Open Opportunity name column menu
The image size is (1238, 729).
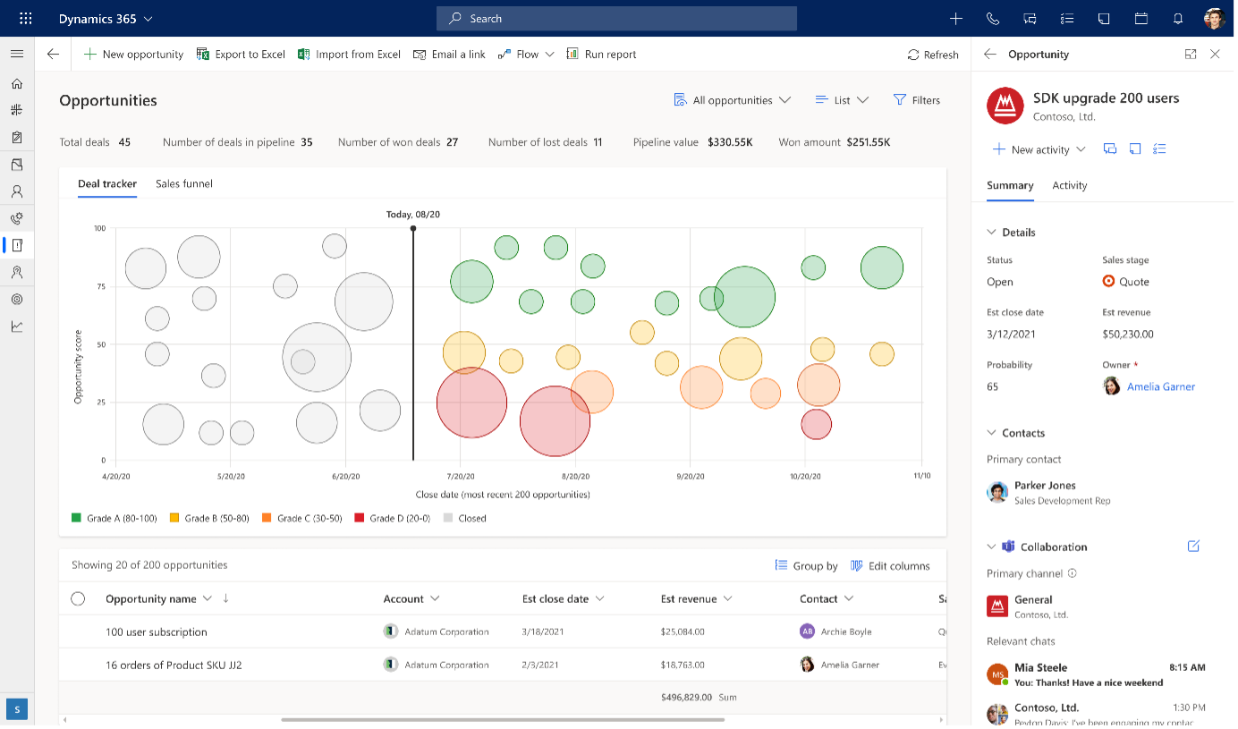click(x=208, y=598)
